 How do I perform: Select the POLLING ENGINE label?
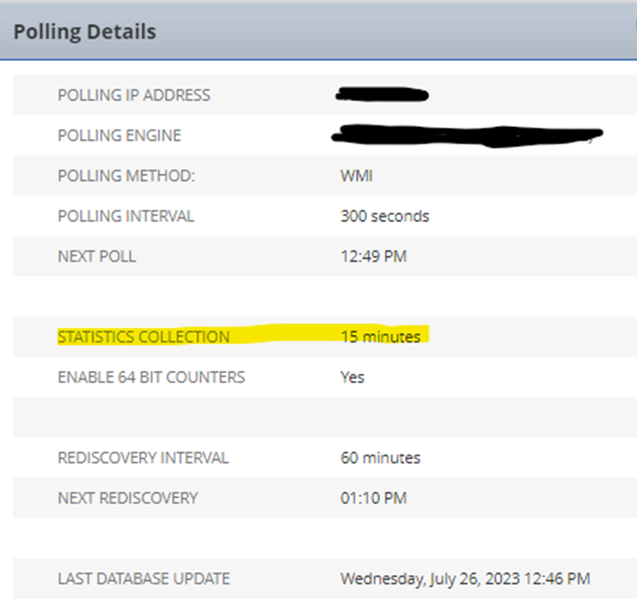tap(120, 135)
